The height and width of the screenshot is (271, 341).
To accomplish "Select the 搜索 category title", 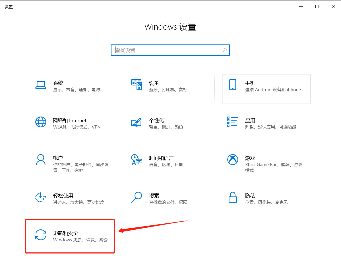I will [x=154, y=195].
